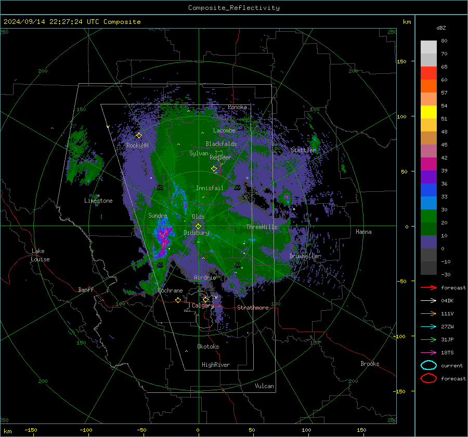Image resolution: width=468 pixels, height=437 pixels.
Task: Click the Drumheller town label
Action: pyautogui.click(x=305, y=256)
